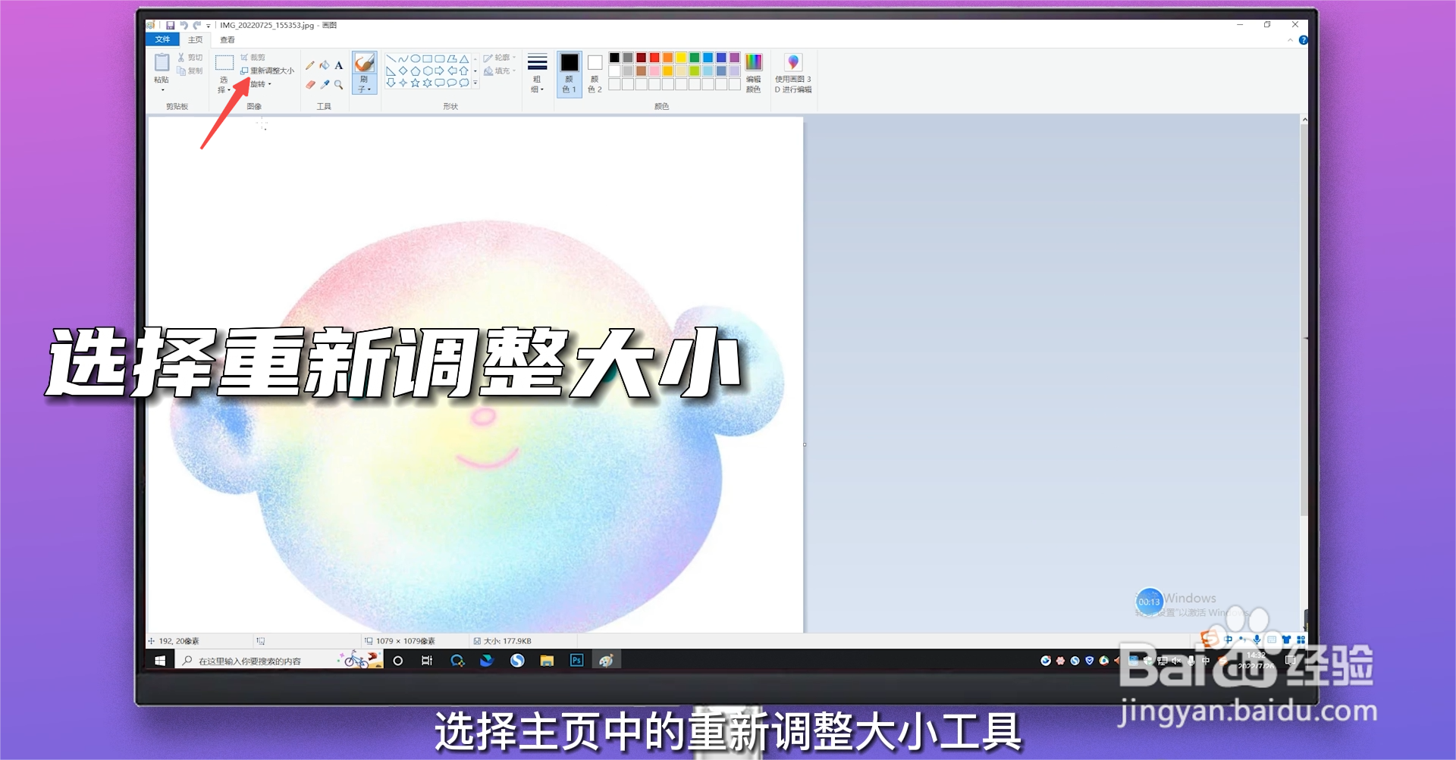Open Task View on the taskbar

(427, 661)
